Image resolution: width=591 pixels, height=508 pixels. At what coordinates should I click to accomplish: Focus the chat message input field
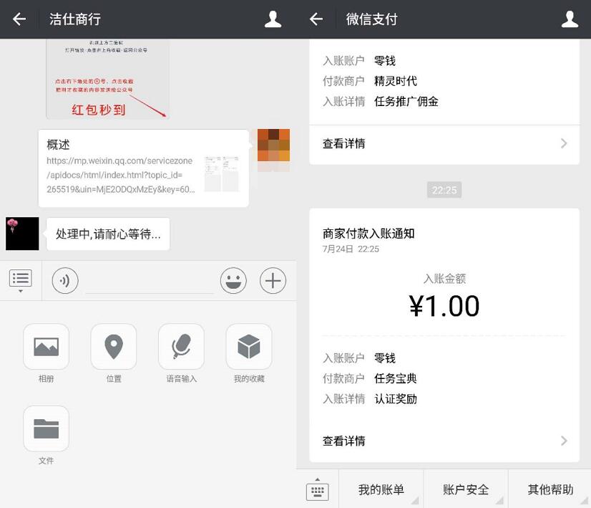point(150,281)
